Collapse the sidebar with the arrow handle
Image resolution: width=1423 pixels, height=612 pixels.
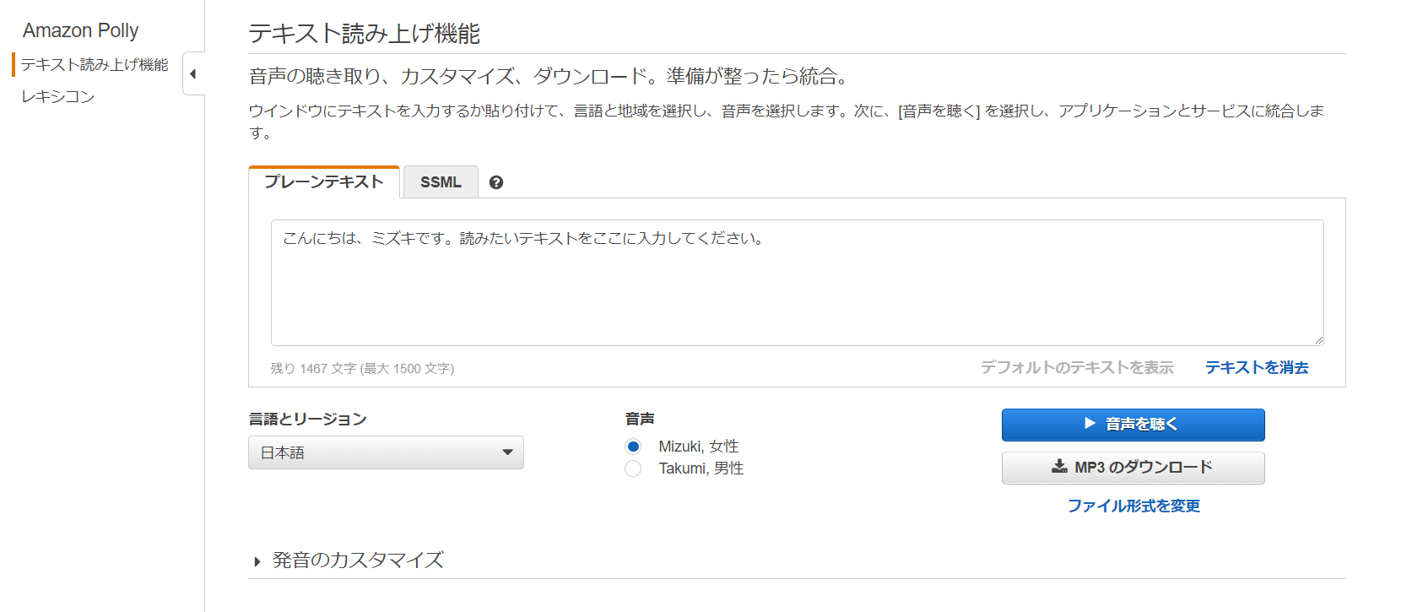tap(193, 74)
